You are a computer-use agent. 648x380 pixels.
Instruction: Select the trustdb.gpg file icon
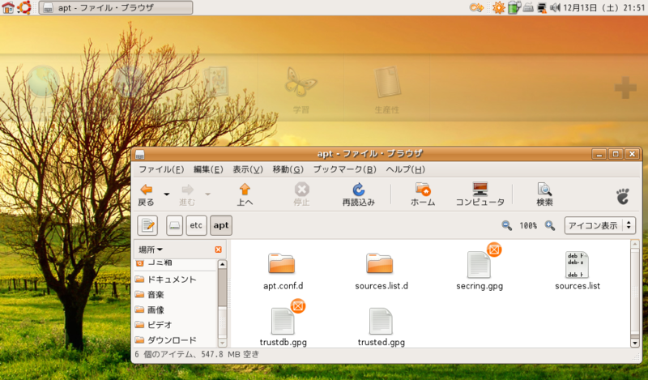point(283,321)
